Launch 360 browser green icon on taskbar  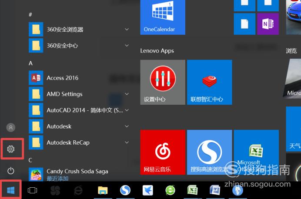tap(170, 190)
